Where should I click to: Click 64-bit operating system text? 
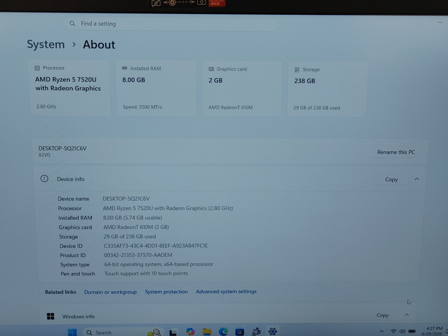[x=159, y=264]
